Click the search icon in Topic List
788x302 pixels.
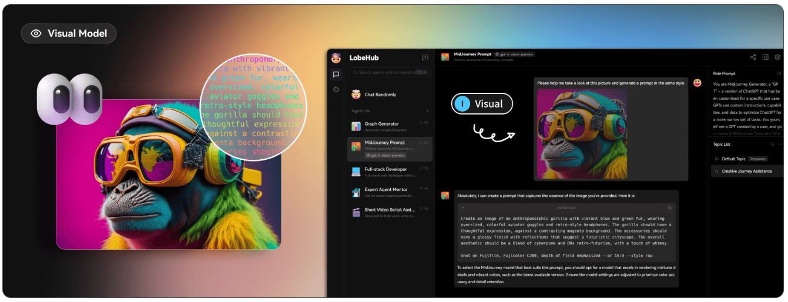(x=773, y=144)
